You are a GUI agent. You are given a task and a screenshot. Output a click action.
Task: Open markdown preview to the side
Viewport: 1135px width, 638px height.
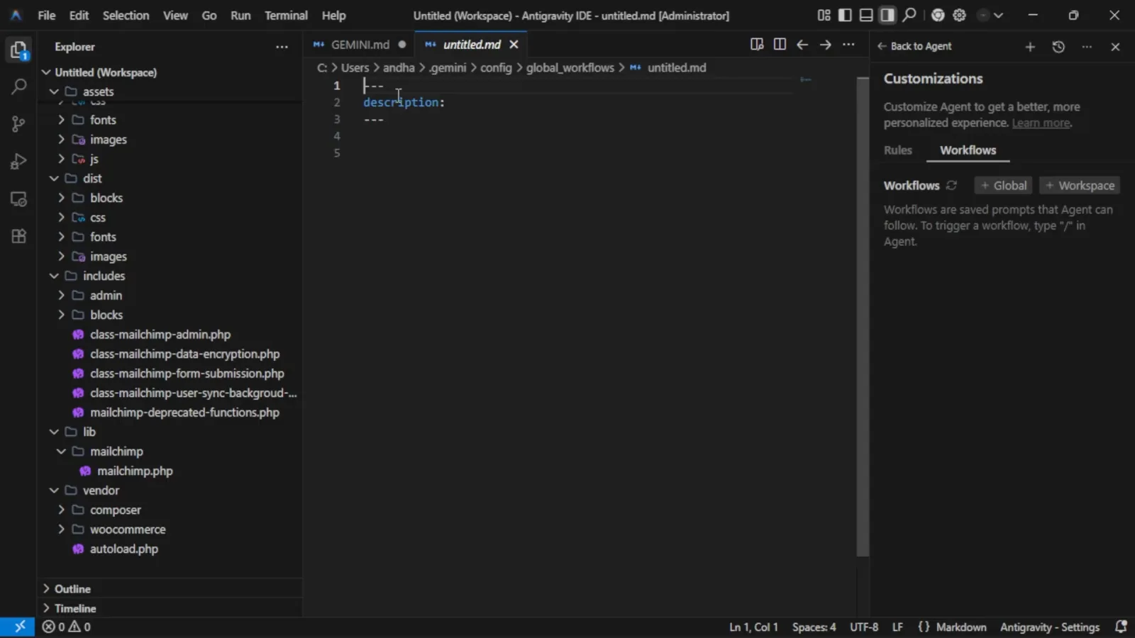click(757, 45)
